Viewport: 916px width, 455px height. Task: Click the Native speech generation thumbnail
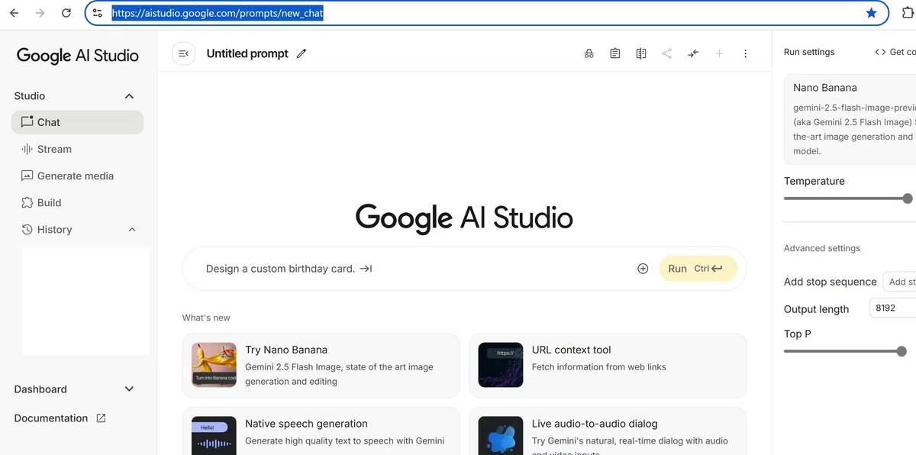(214, 435)
